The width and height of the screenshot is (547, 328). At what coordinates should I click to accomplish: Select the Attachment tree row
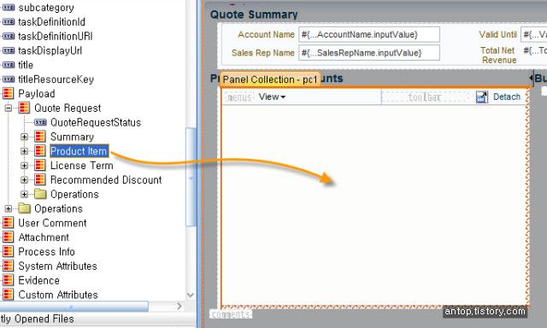tap(44, 237)
